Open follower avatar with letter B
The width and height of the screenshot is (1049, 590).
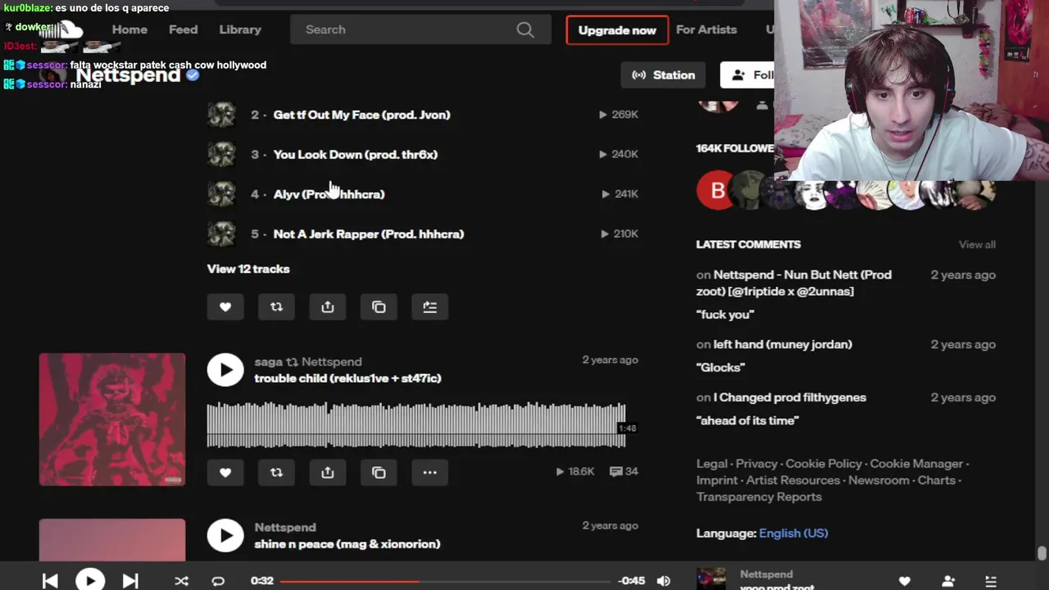(x=717, y=191)
